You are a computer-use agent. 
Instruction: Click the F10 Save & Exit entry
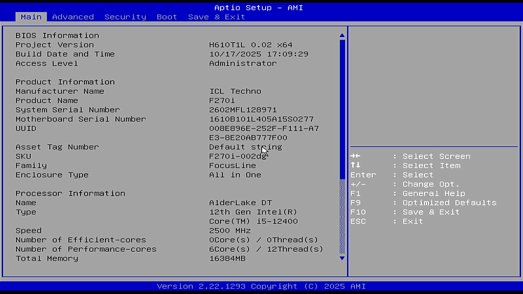(405, 212)
